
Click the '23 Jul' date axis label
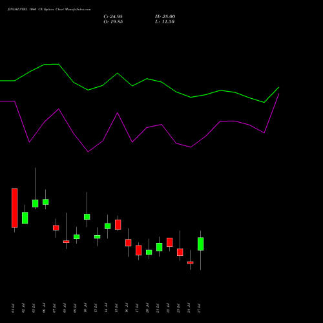[178, 308]
